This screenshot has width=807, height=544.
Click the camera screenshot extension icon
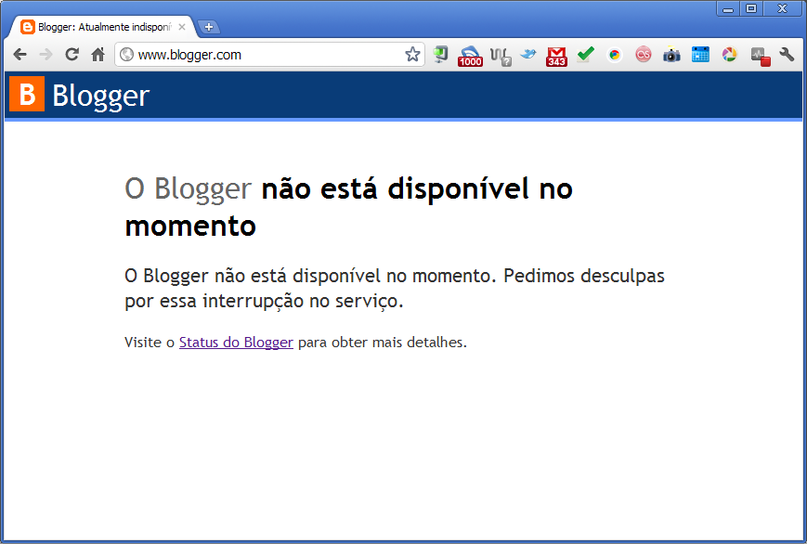(x=671, y=55)
